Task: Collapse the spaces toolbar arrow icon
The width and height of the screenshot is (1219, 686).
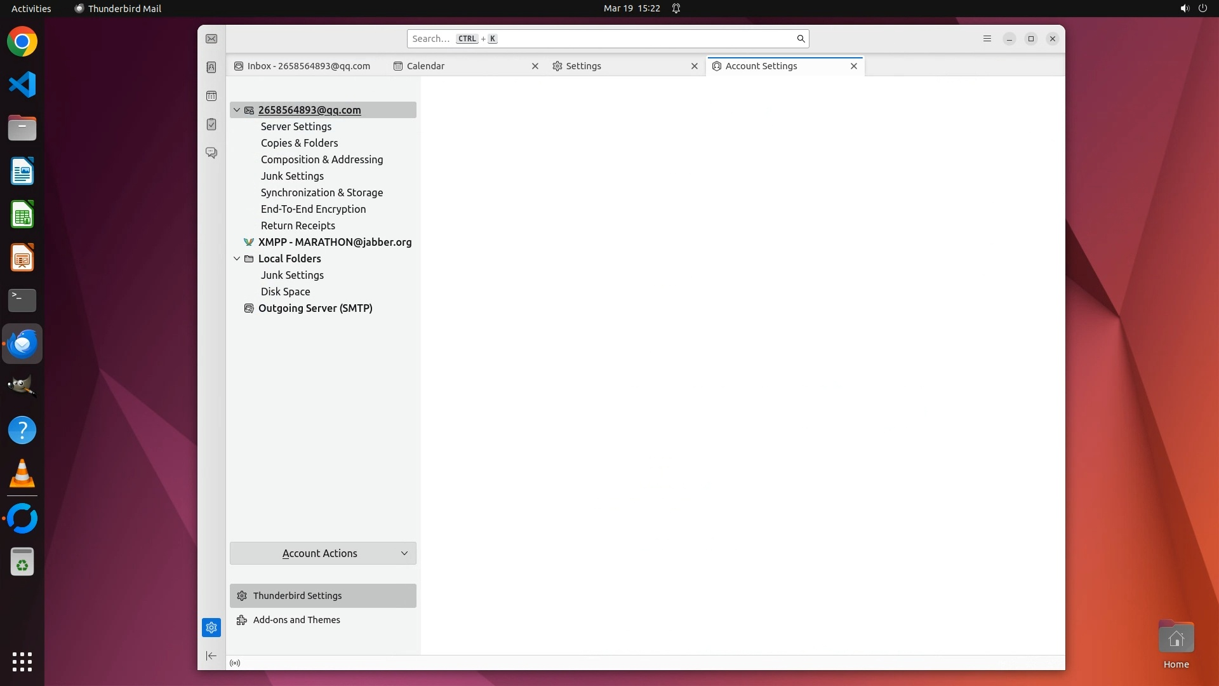Action: point(211,656)
